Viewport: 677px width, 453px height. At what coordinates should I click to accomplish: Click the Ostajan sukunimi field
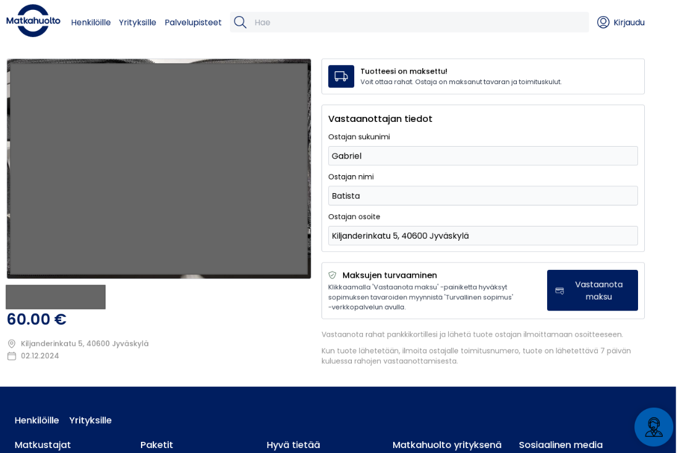[x=483, y=156]
